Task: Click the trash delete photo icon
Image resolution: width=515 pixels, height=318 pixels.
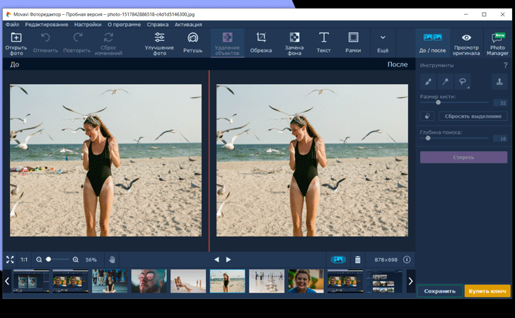Action: [357, 259]
